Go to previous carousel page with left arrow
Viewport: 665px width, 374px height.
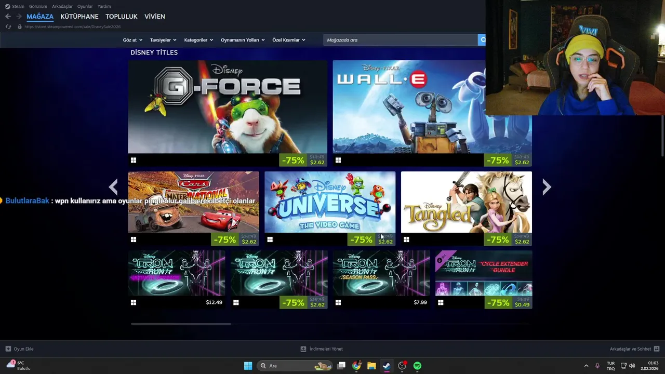click(x=113, y=187)
